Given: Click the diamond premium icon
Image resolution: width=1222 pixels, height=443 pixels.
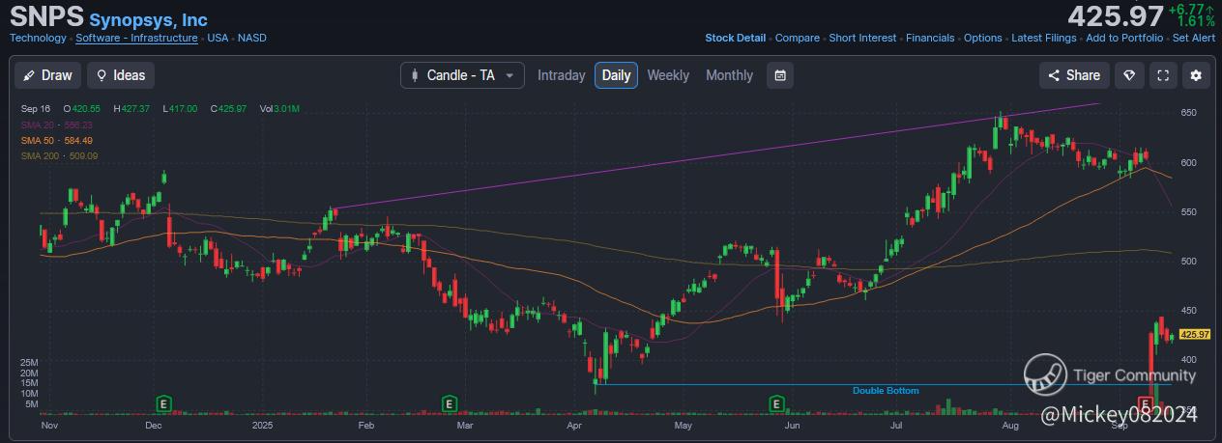Looking at the screenshot, I should coord(1128,75).
